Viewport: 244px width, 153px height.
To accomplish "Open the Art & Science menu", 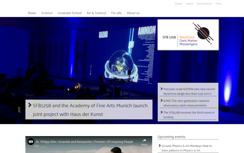I will point(96,13).
